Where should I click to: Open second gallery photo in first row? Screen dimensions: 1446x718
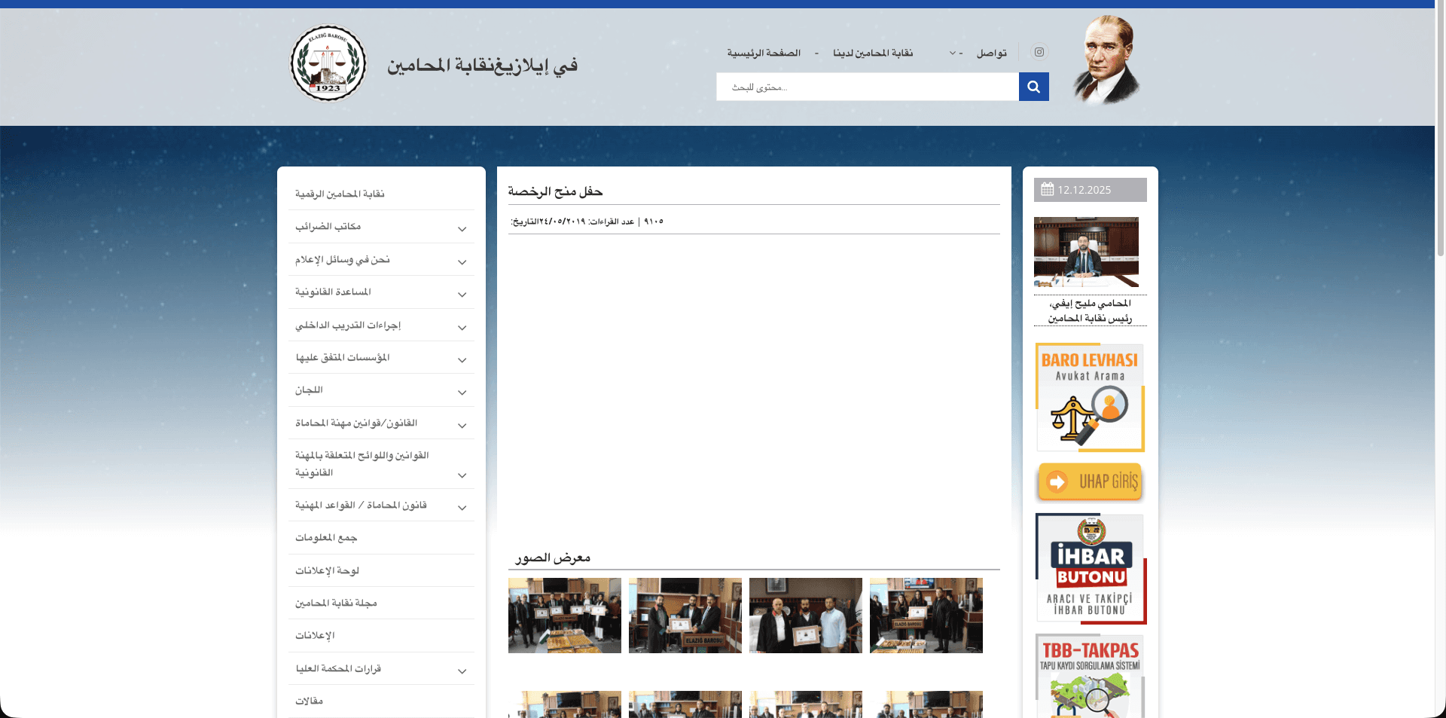click(685, 616)
